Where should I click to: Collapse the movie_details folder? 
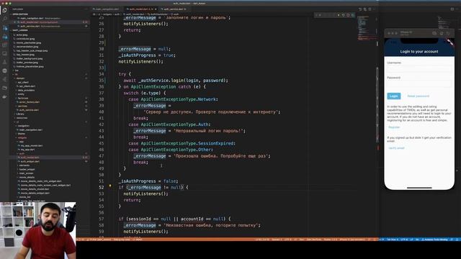tap(27, 178)
